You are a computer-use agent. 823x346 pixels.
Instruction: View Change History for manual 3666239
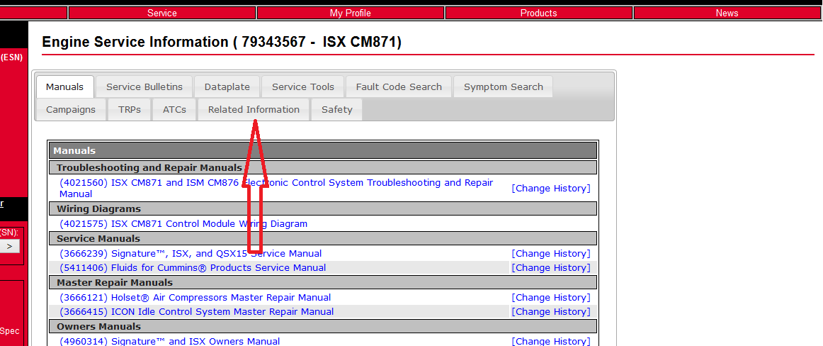click(x=551, y=254)
